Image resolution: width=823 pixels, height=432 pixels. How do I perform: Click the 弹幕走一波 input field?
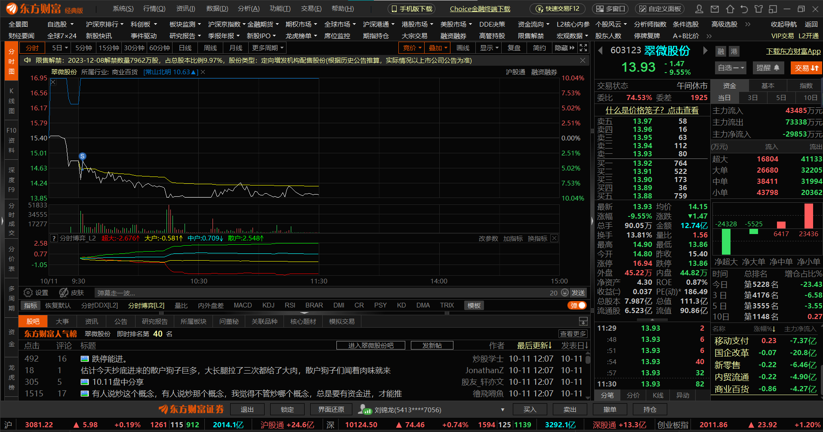(321, 293)
